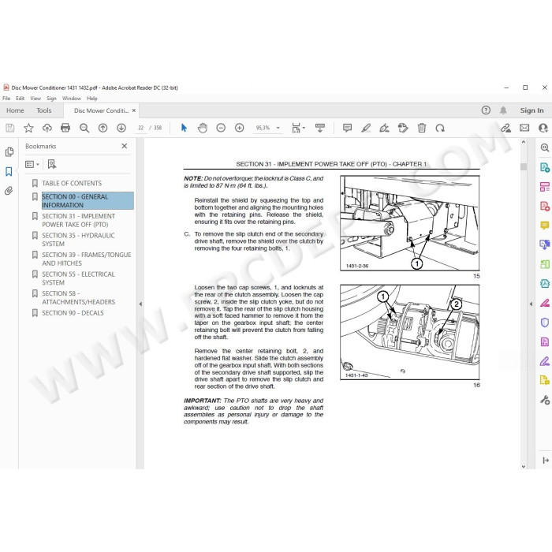Open the zoom level dropdown
The width and height of the screenshot is (552, 552).
pyautogui.click(x=278, y=128)
